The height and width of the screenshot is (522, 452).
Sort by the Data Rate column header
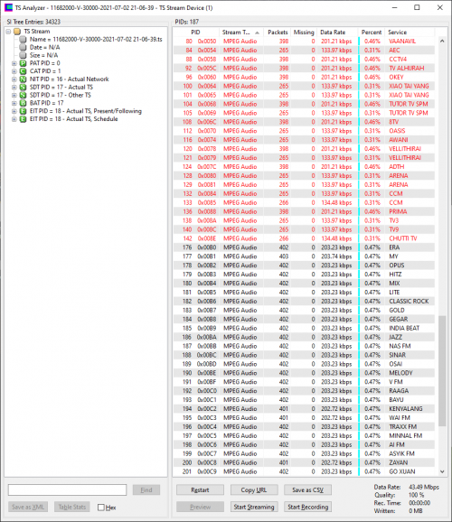[x=337, y=33]
